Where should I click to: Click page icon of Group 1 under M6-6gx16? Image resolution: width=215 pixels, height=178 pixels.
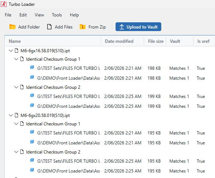pos(22,59)
